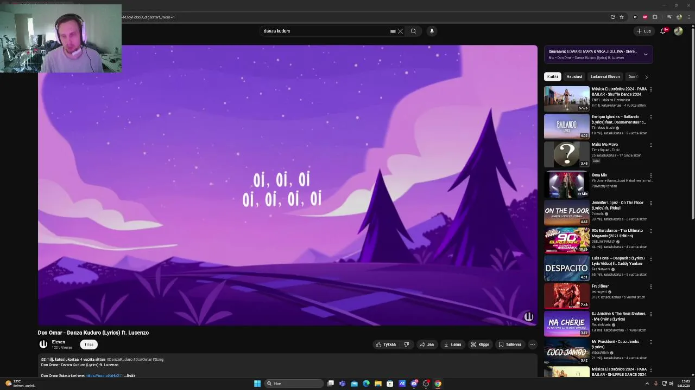The image size is (695, 390).
Task: Click the video player to pause
Action: pyautogui.click(x=288, y=185)
